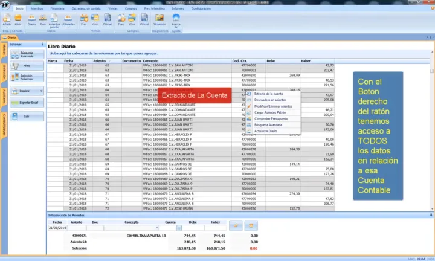Sort by the Concepto column header

point(187,61)
